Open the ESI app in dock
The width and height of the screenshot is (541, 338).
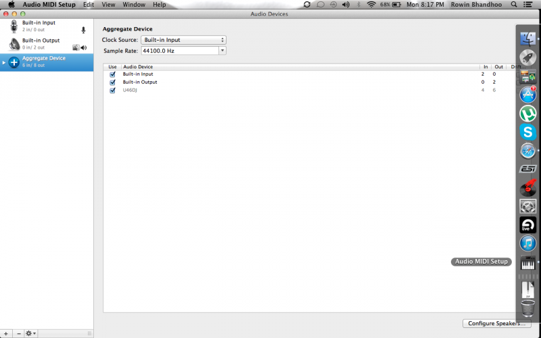[527, 169]
